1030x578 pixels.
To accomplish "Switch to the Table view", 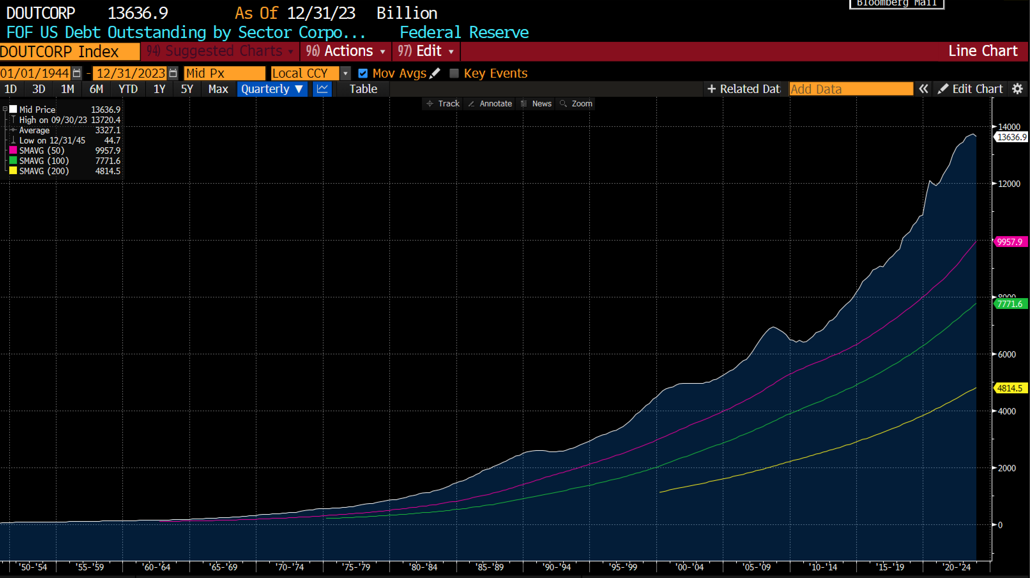I will click(x=363, y=89).
